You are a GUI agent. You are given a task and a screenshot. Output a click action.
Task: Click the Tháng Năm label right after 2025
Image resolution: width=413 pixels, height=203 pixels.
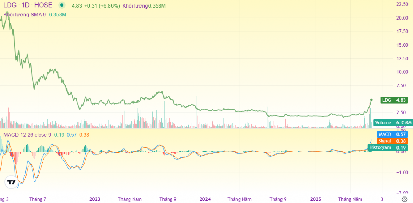tap(350, 199)
